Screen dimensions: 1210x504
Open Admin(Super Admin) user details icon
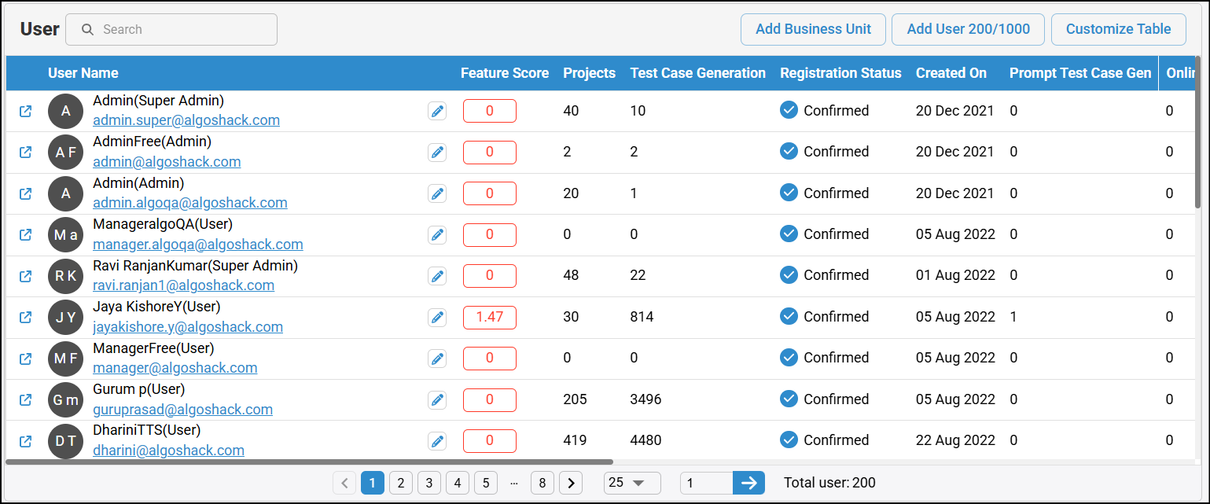click(25, 111)
